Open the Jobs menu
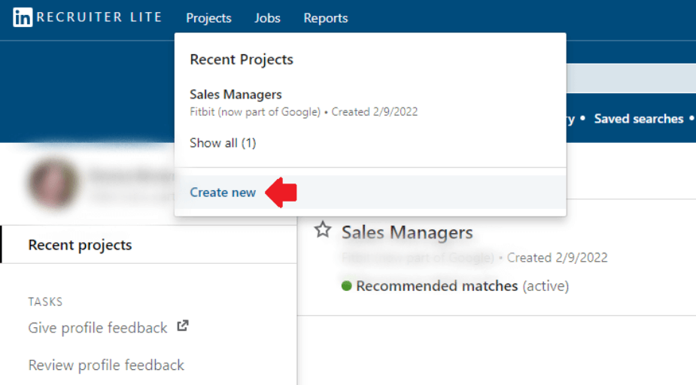696x385 pixels. point(267,18)
